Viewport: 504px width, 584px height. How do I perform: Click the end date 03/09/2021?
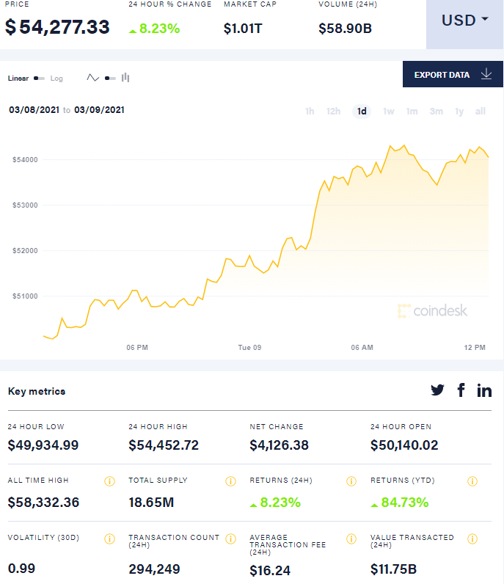click(x=100, y=110)
